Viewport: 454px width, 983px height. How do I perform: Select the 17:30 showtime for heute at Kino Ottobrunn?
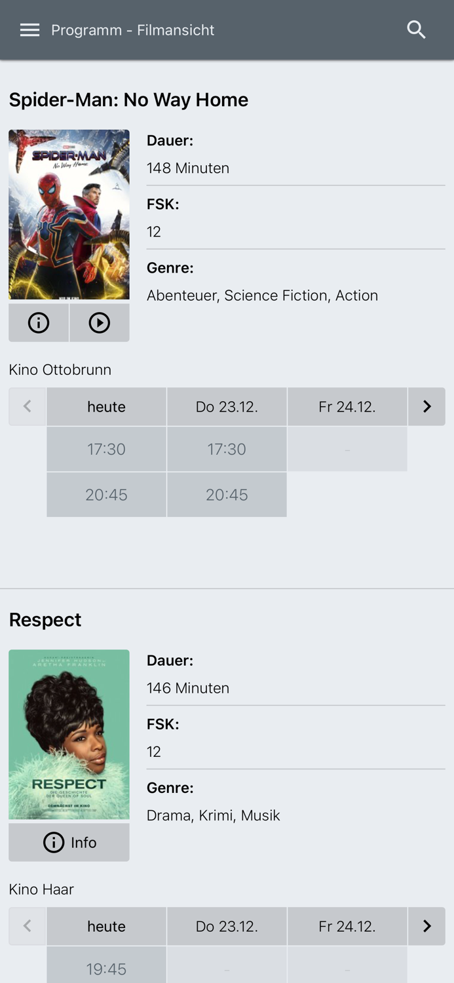pos(106,449)
